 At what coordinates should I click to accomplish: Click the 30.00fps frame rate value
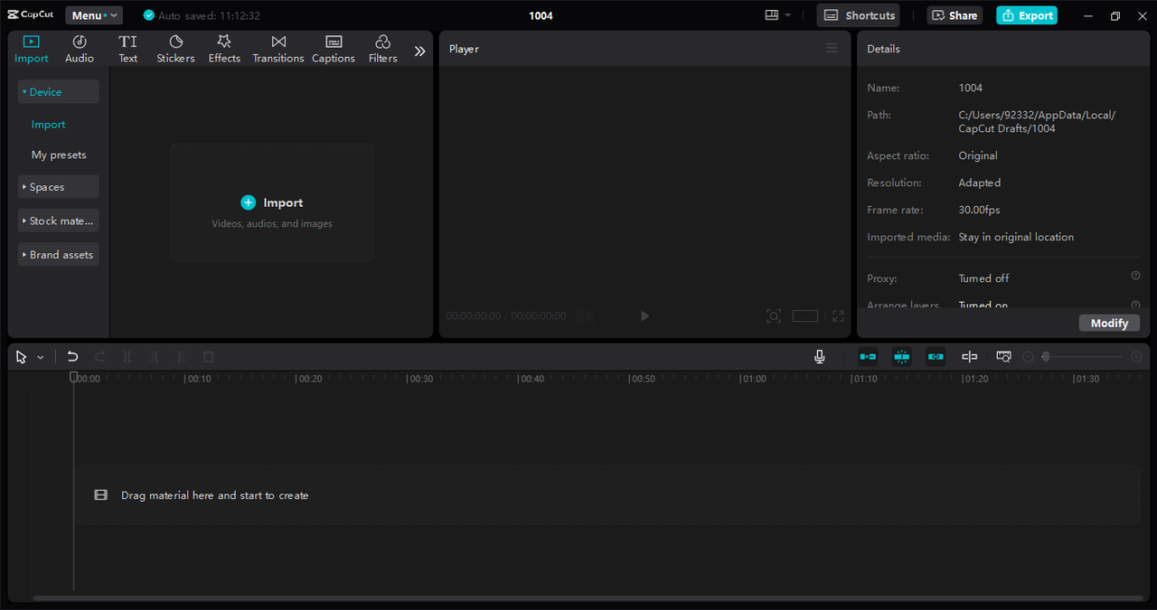[979, 210]
